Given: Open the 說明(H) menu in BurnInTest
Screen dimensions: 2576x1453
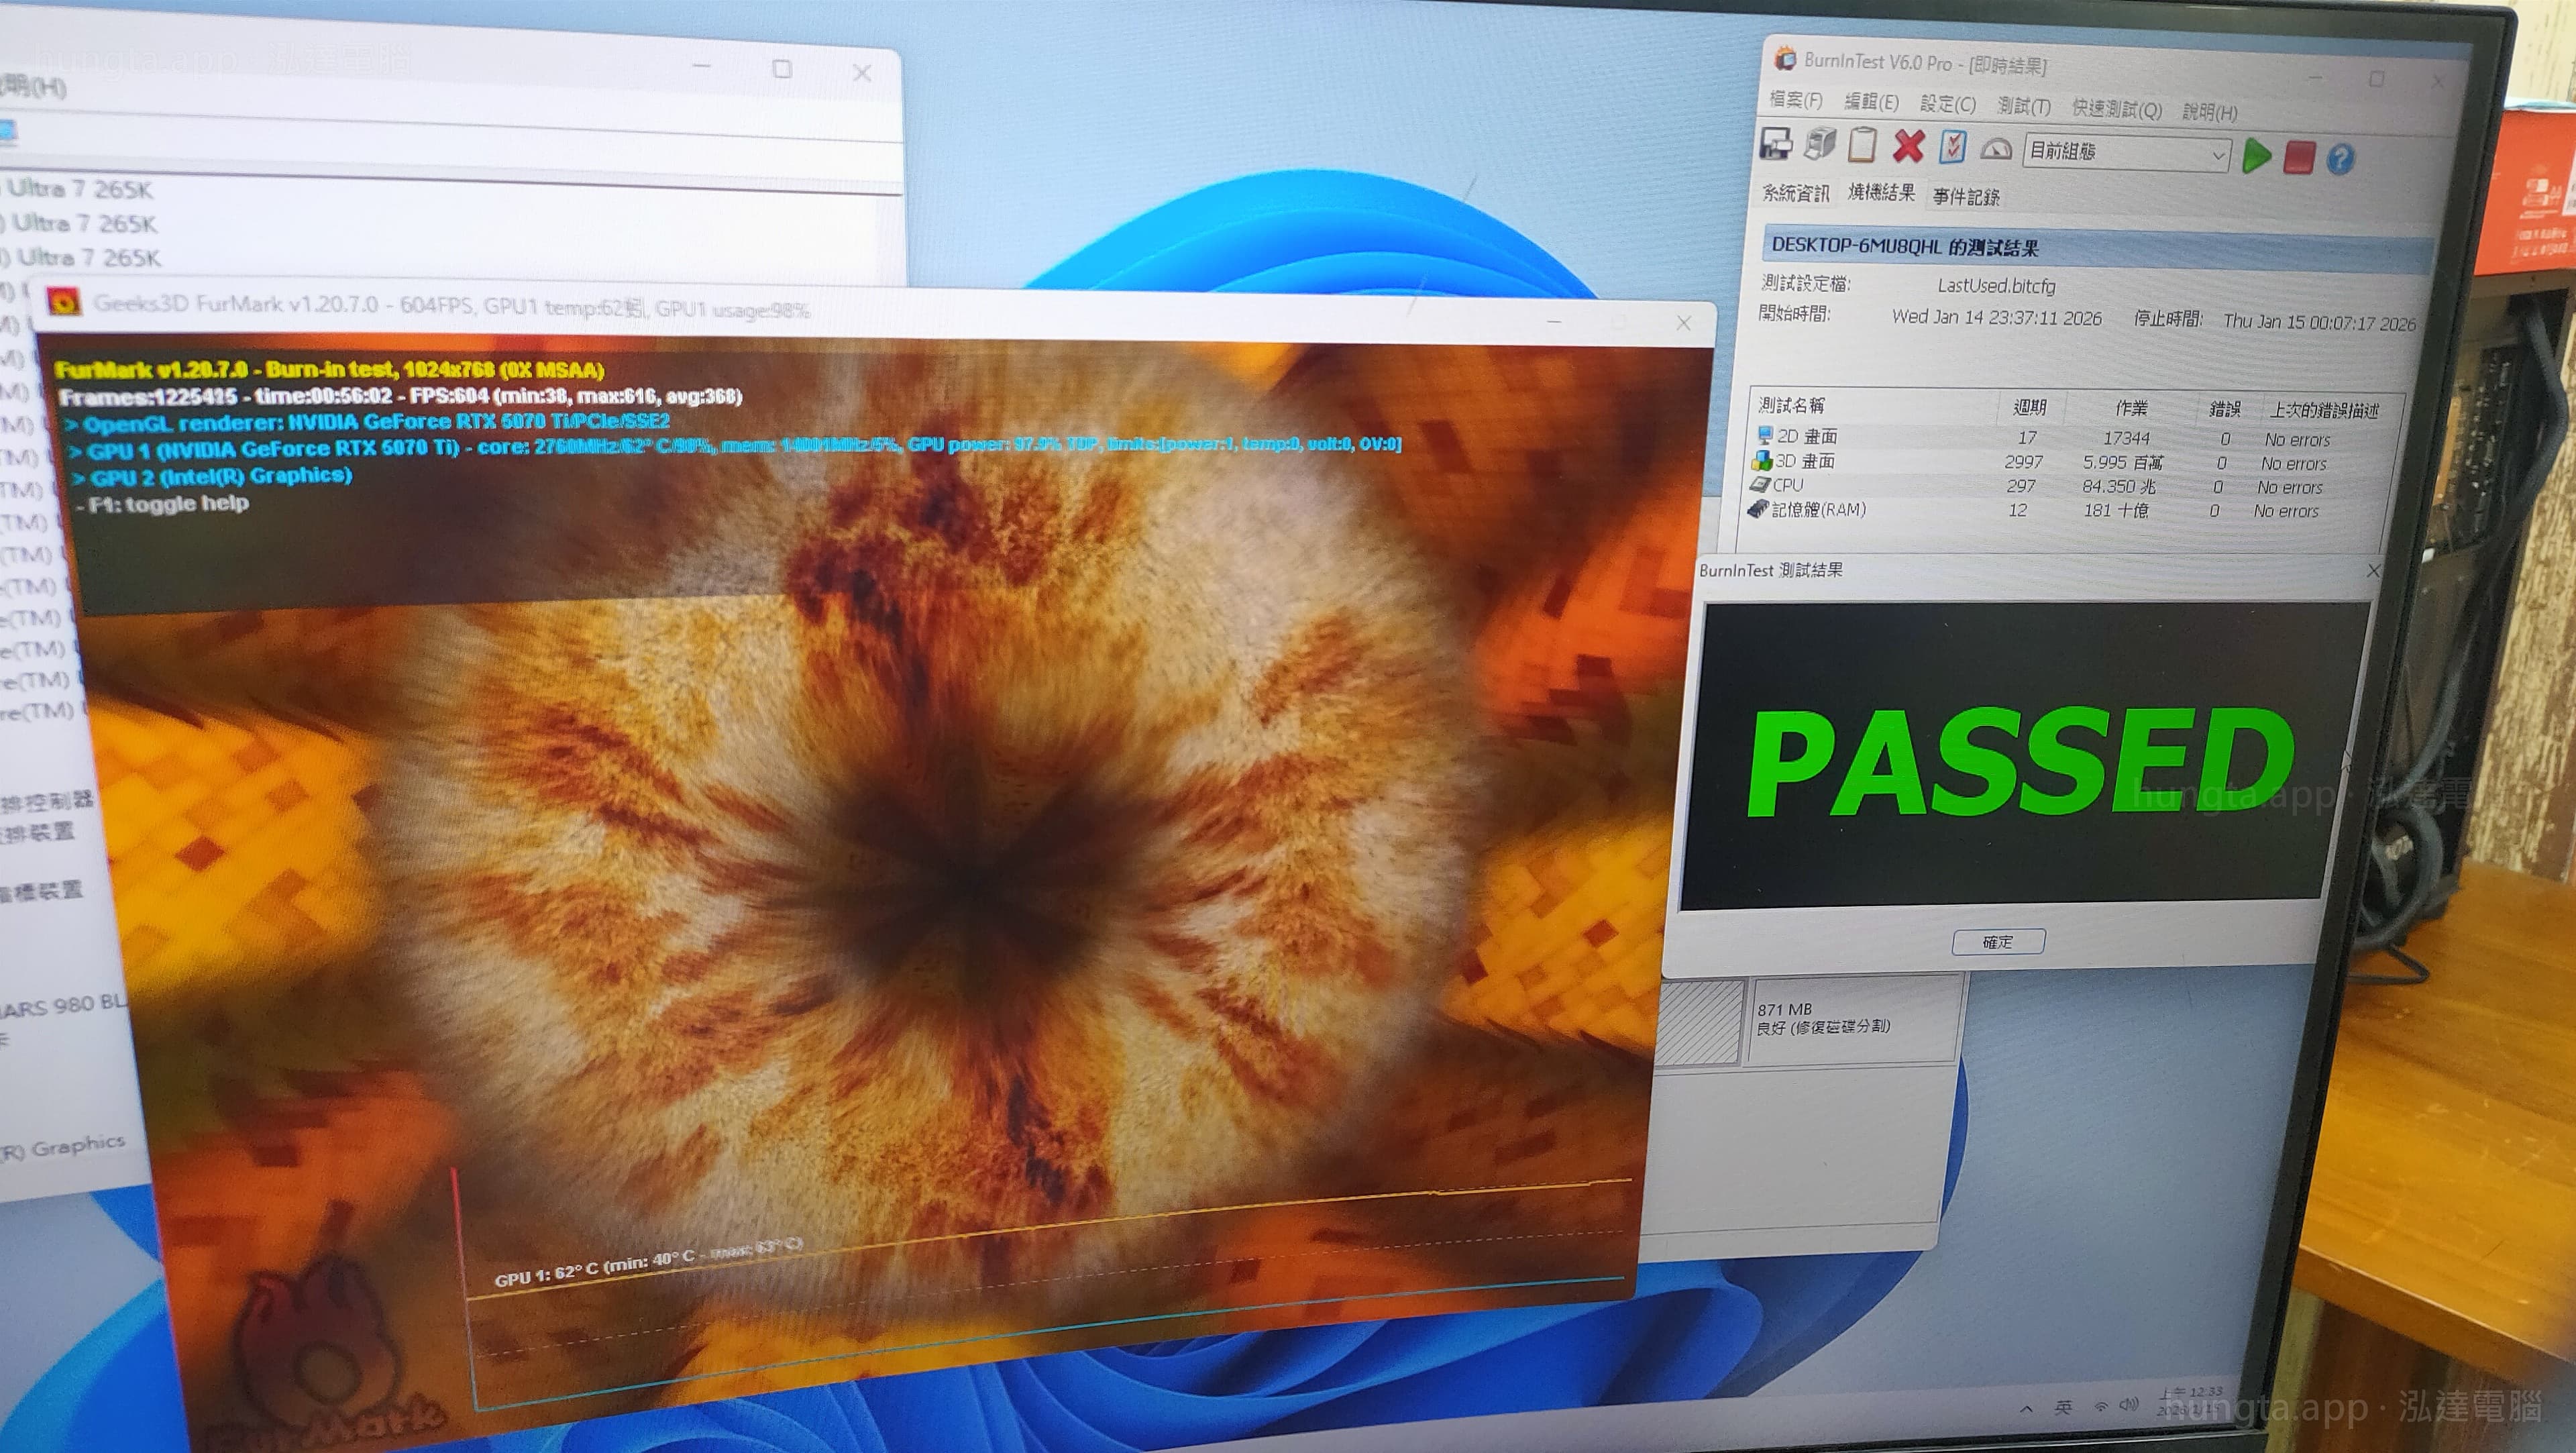Looking at the screenshot, I should tap(2210, 112).
